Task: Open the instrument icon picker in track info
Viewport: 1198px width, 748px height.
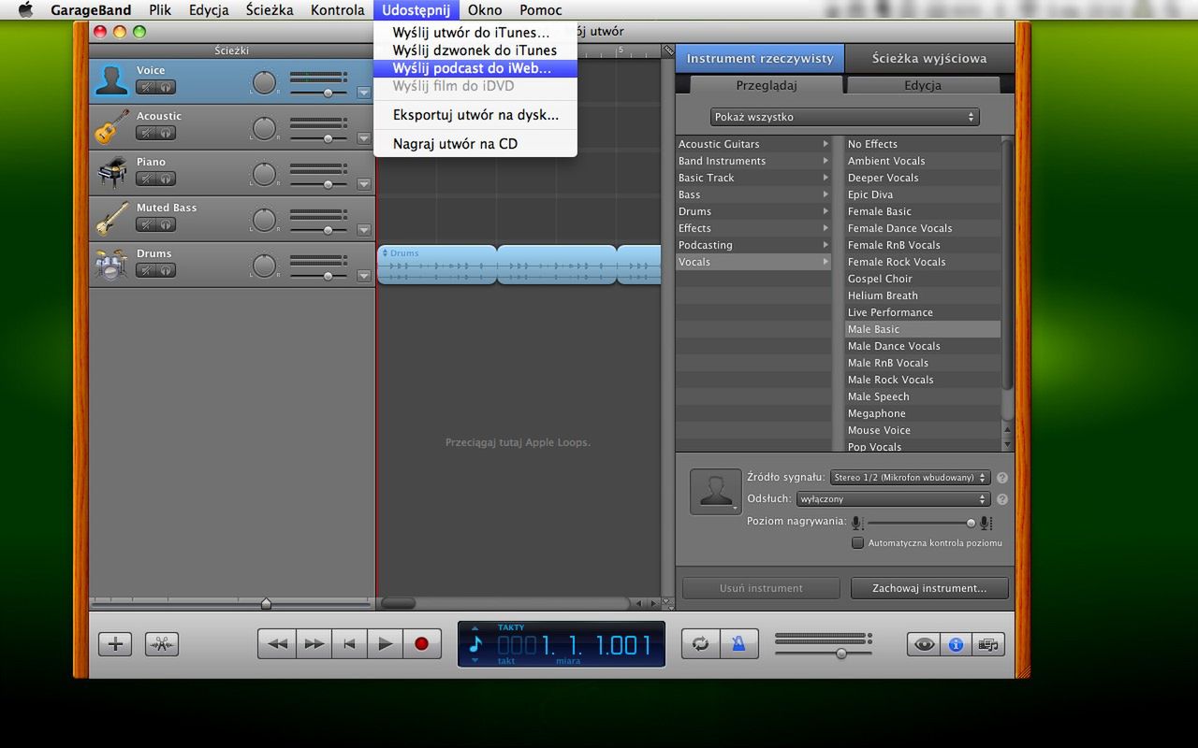Action: 715,492
